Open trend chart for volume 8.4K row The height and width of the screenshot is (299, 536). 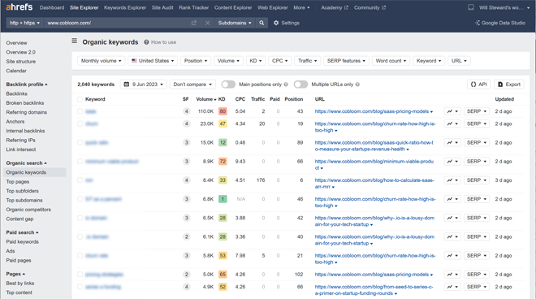pyautogui.click(x=452, y=180)
